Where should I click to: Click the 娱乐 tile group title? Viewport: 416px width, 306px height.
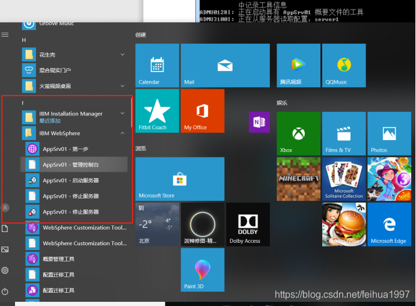click(282, 103)
